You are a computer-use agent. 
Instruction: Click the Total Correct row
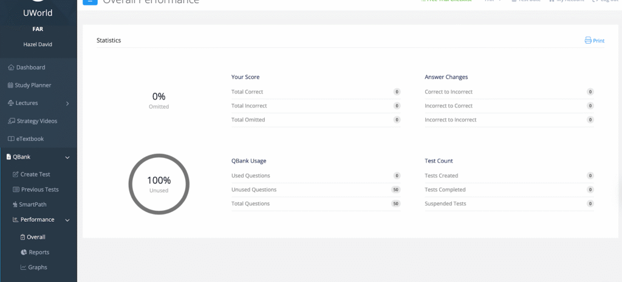[316, 92]
